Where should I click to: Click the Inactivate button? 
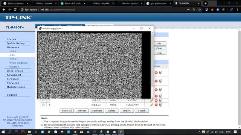pyautogui.click(x=97, y=111)
